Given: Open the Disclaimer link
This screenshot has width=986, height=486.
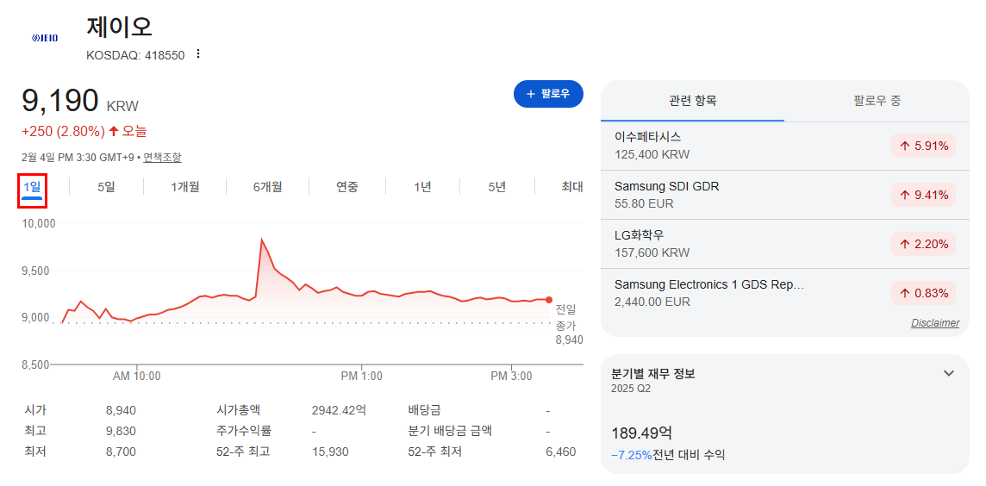Looking at the screenshot, I should (935, 323).
